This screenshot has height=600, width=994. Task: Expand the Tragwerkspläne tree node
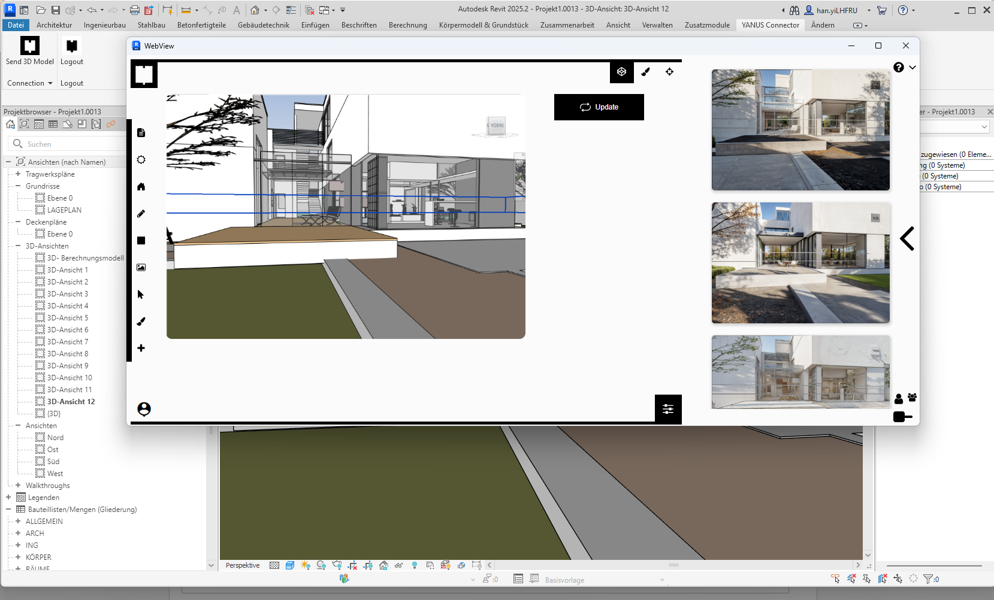[x=18, y=174]
